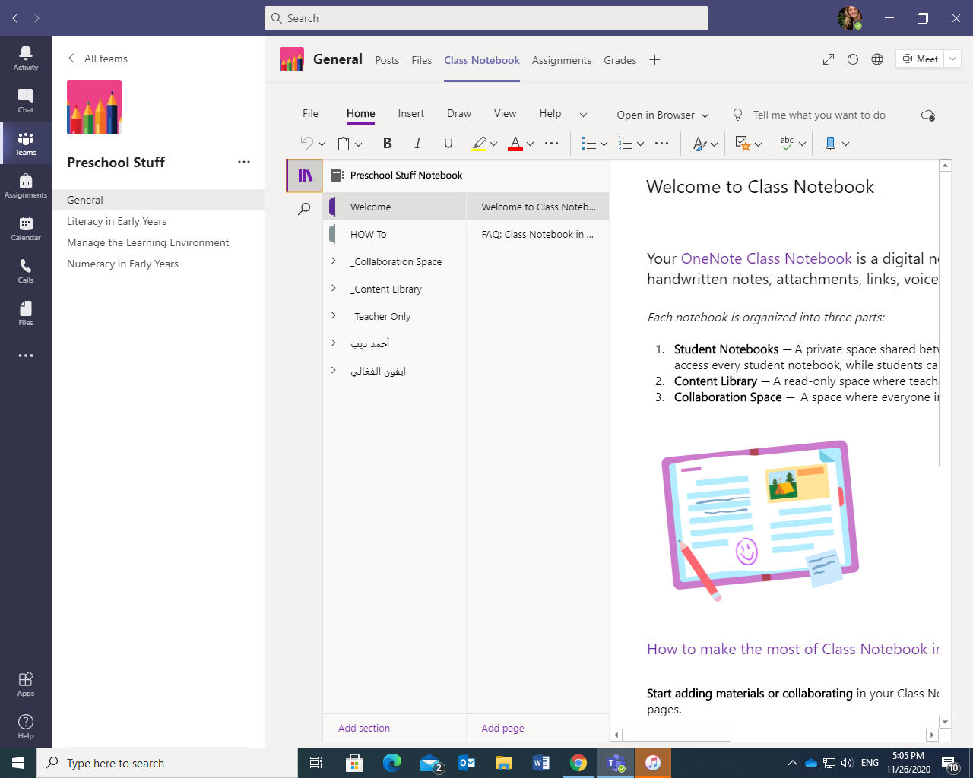973x778 pixels.
Task: Open the Activity feed bell icon
Action: point(26,58)
